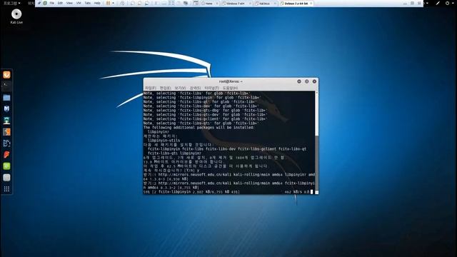Close the Debian 7.x 64-bit tab
Viewport: 457px width, 257px height.
click(311, 4)
